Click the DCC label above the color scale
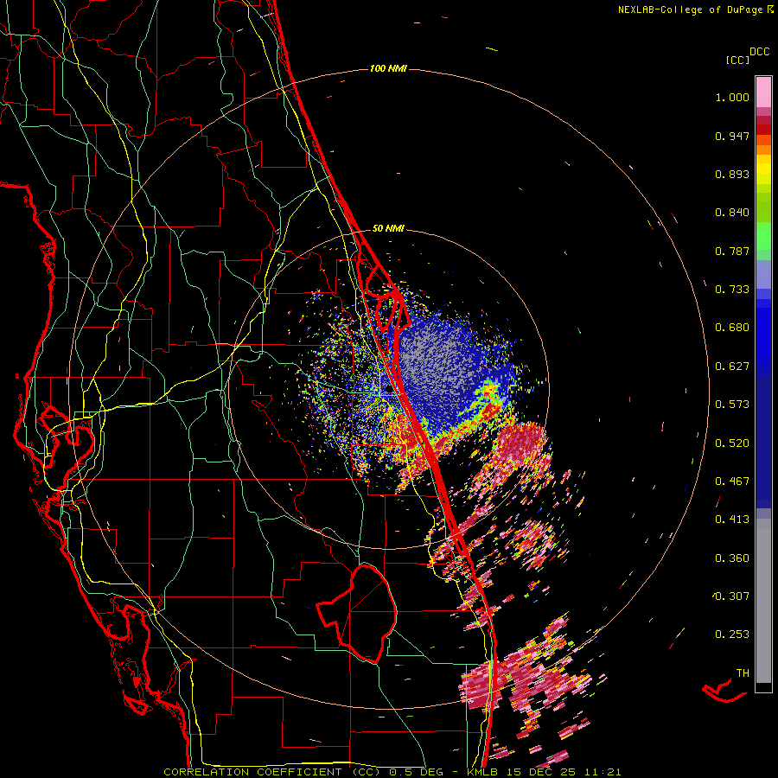Image resolution: width=778 pixels, height=778 pixels. (760, 52)
